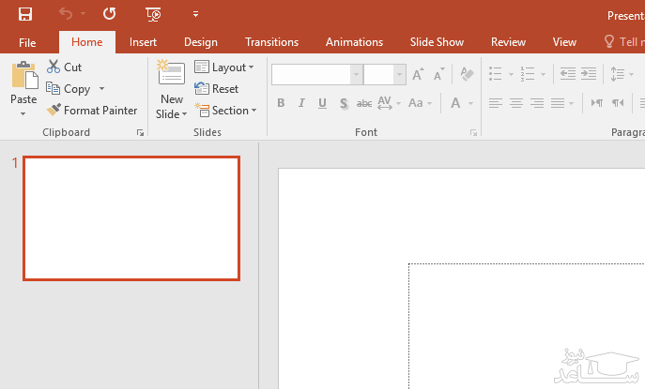Open the Font Color picker
The image size is (645, 389).
(x=455, y=103)
